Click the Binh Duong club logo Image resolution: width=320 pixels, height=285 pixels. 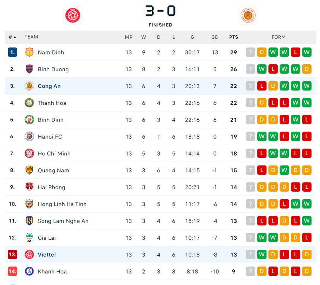coord(29,69)
